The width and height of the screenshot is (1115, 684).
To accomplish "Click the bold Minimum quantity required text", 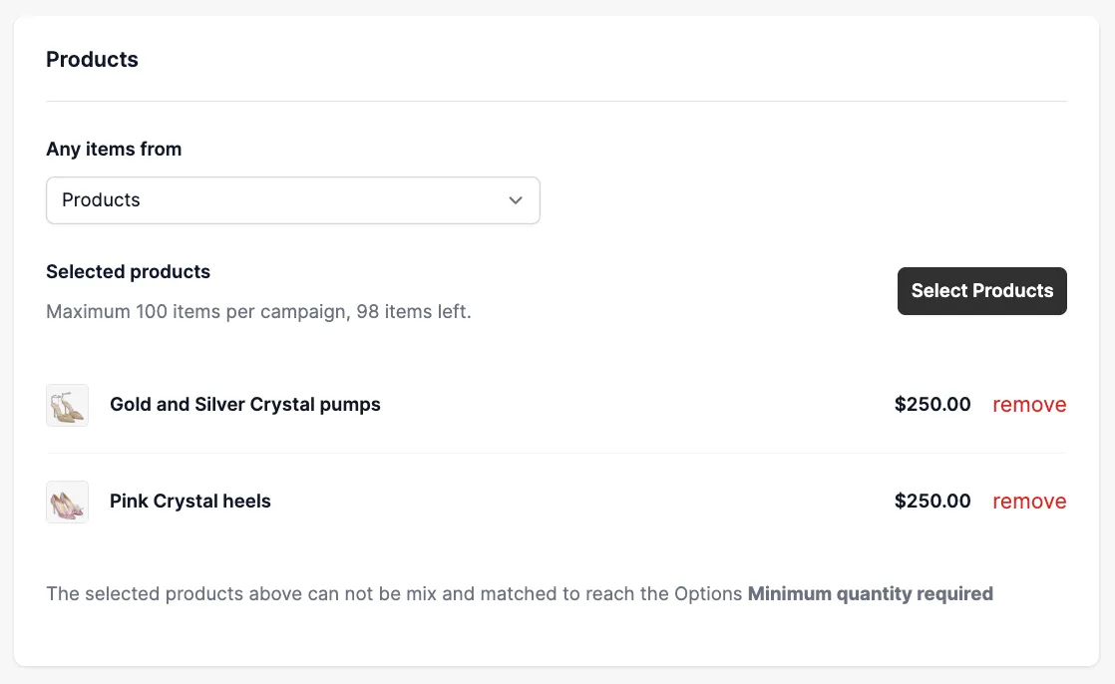I will tap(871, 593).
